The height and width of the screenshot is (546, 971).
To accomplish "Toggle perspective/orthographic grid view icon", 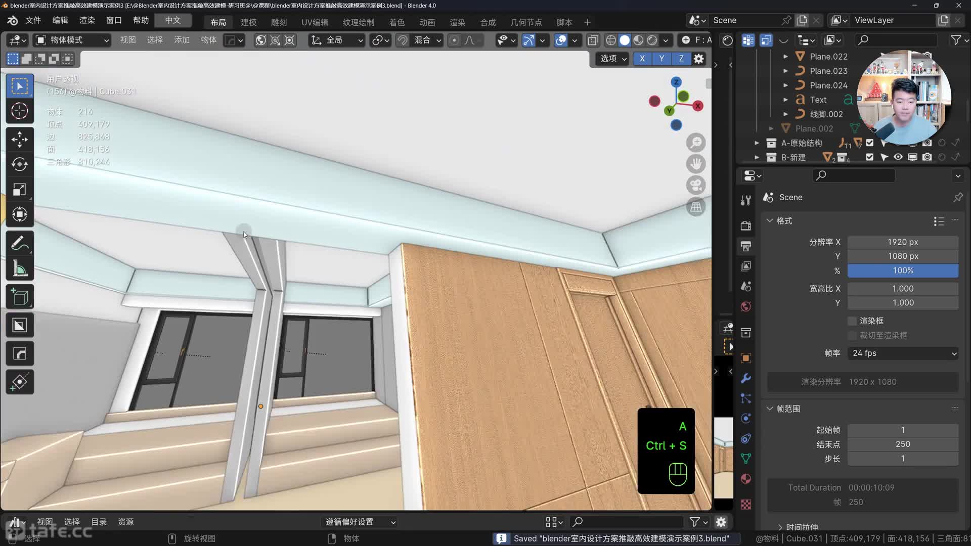I will [x=696, y=207].
